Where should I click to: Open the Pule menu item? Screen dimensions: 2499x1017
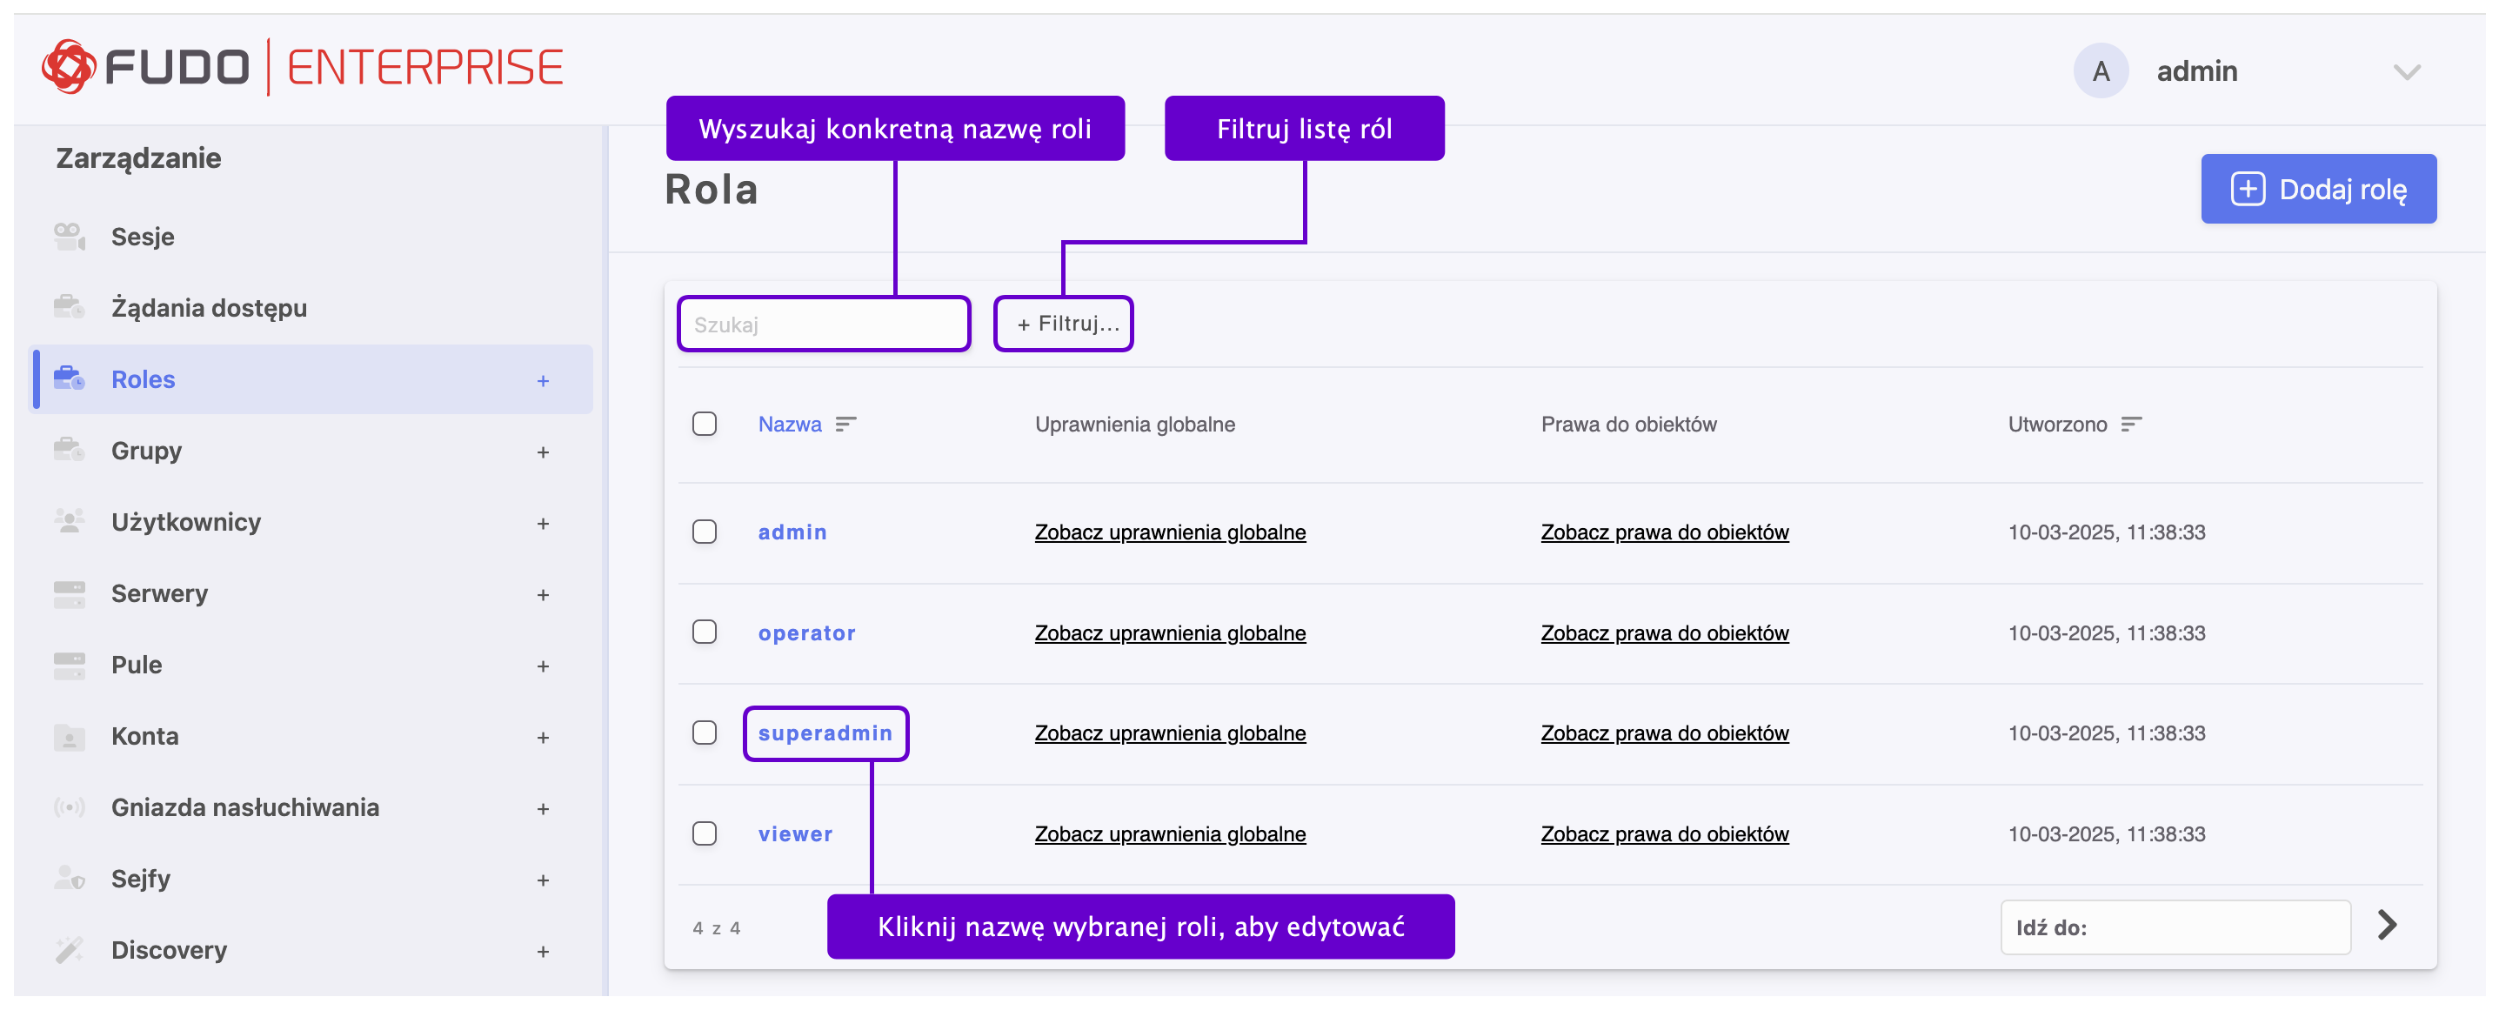[137, 665]
